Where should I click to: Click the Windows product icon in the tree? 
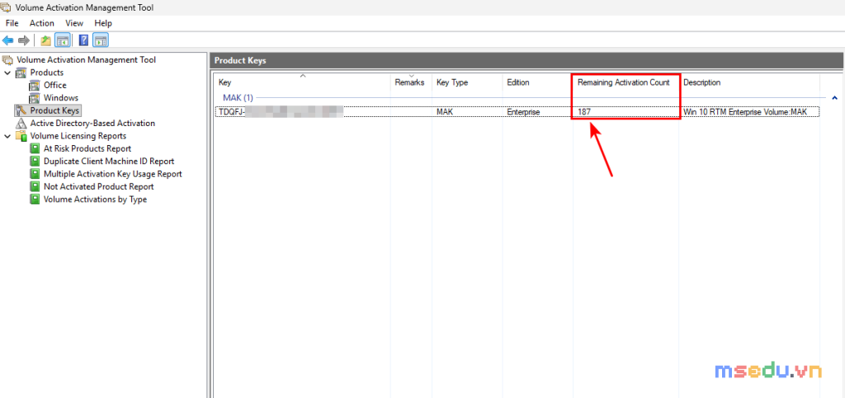click(35, 98)
